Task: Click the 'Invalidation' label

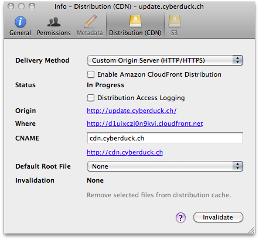Action: click(35, 180)
